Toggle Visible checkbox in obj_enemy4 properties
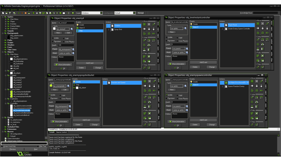281x158 pixels. coord(53,38)
